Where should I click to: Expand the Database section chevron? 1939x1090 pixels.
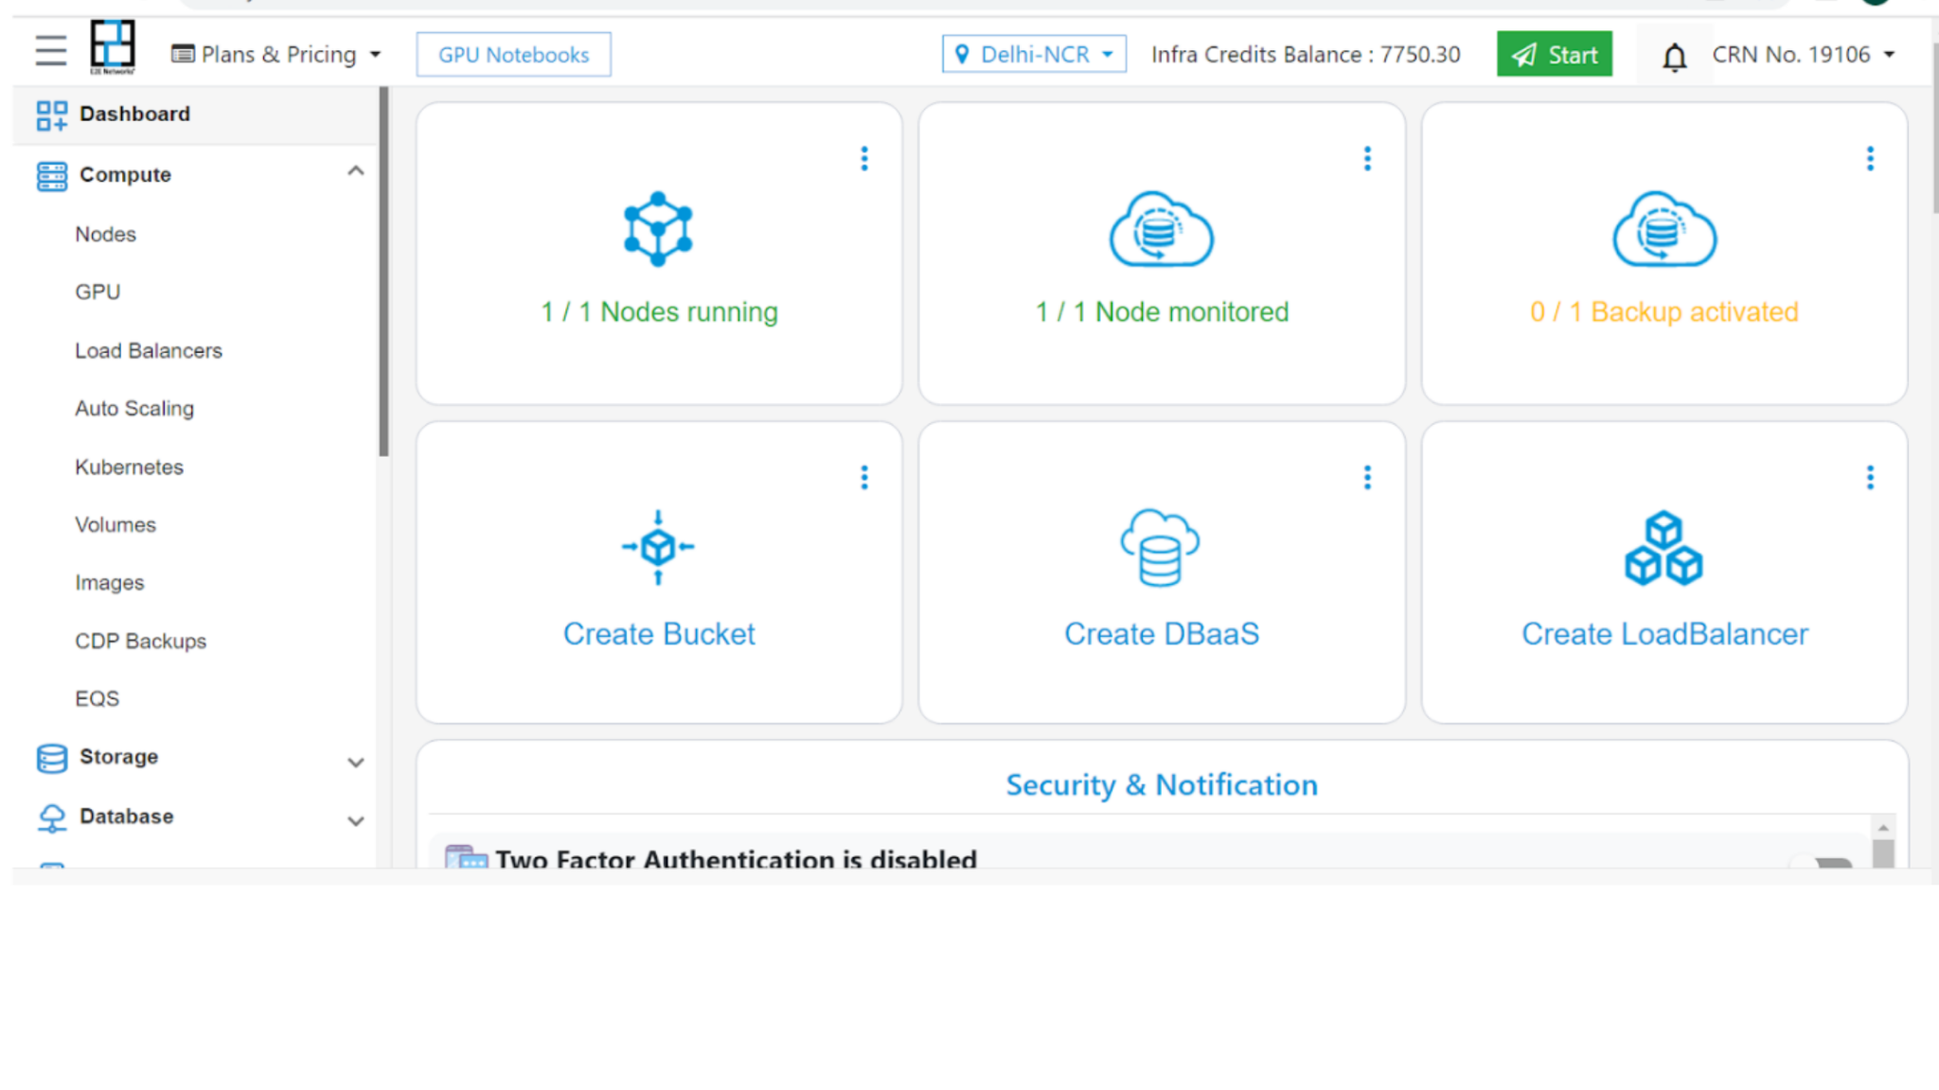[x=356, y=820]
